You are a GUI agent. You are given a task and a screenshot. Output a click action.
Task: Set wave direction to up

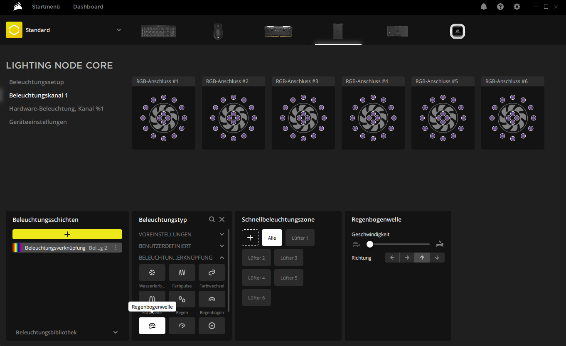point(422,258)
